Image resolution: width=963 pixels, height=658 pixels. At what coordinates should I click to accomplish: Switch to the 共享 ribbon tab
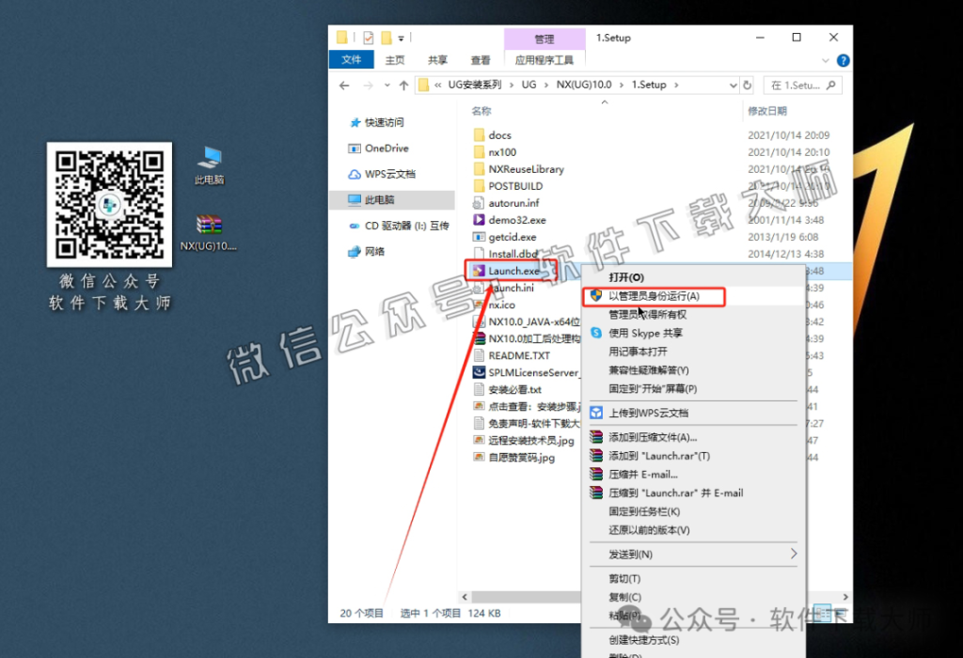[x=435, y=58]
